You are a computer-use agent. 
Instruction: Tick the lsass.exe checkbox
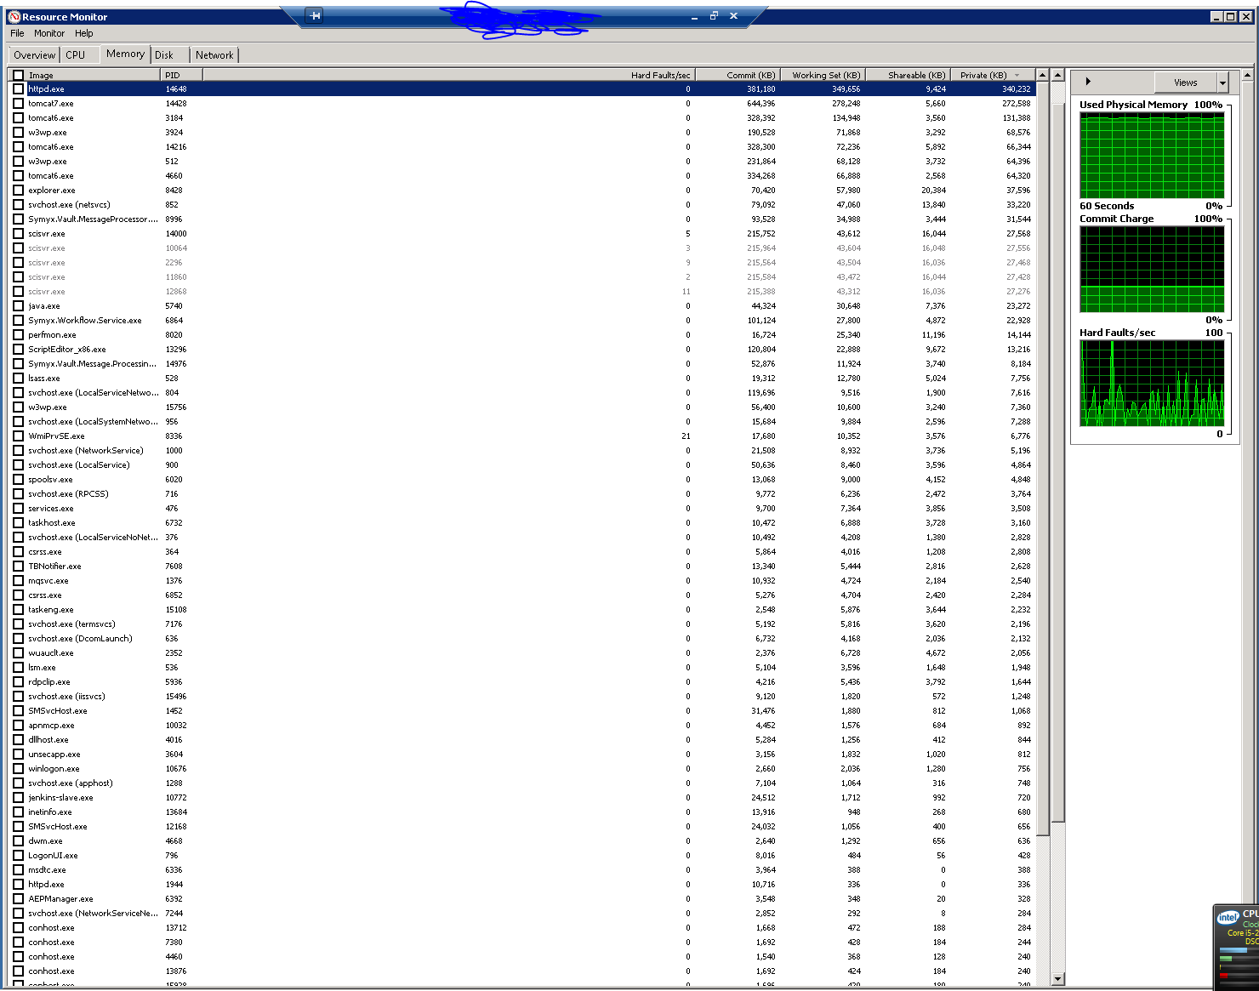(x=19, y=378)
